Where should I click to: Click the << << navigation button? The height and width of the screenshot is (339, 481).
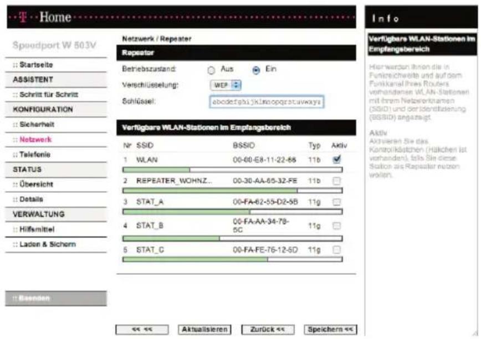tap(142, 330)
